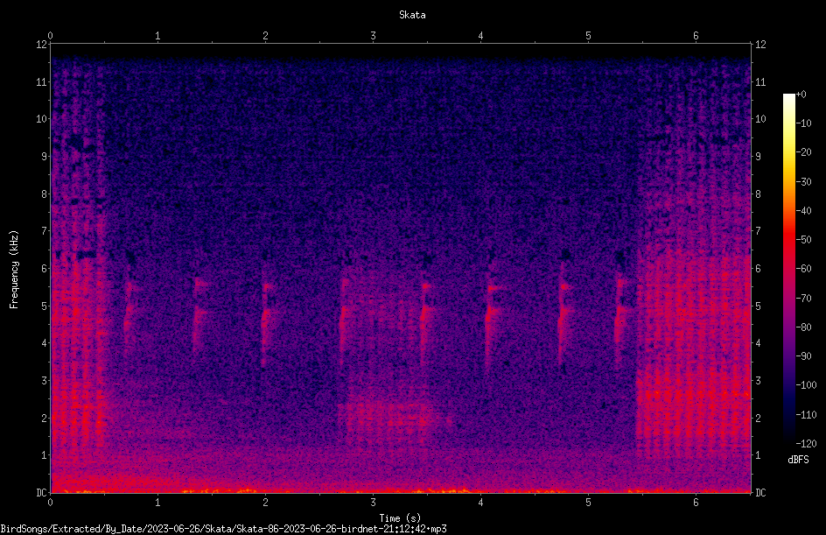Click the "1" tick on the right frequency axis
The image size is (826, 535).
pyautogui.click(x=758, y=455)
